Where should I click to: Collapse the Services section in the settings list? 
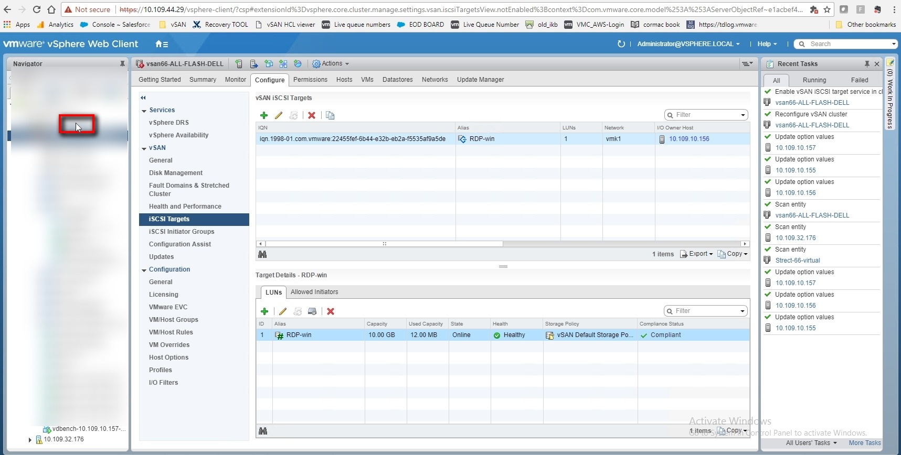click(x=144, y=111)
